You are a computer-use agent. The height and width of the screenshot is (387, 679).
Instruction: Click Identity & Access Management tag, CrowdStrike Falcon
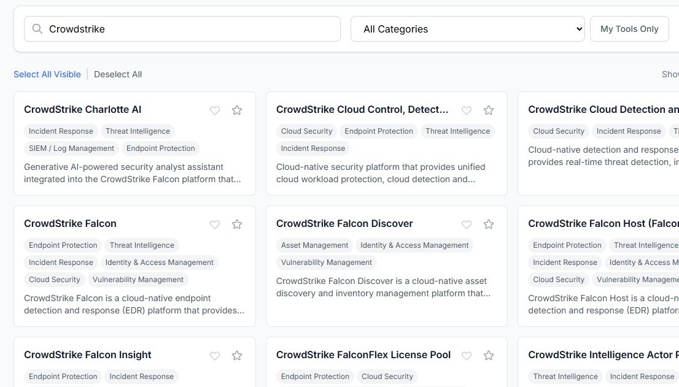160,262
